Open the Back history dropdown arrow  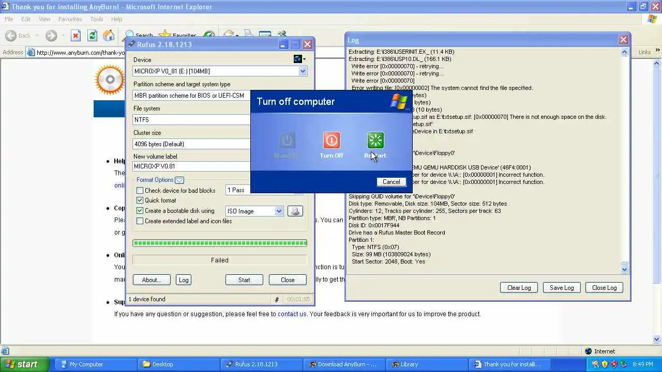tap(37, 36)
